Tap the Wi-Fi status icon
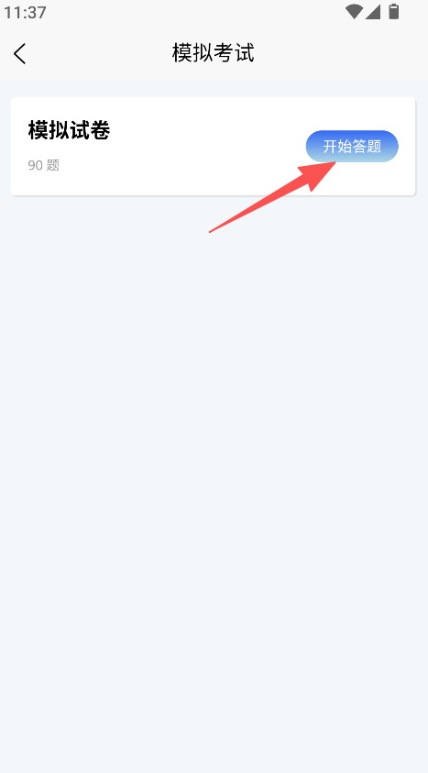This screenshot has height=773, width=428. click(354, 11)
